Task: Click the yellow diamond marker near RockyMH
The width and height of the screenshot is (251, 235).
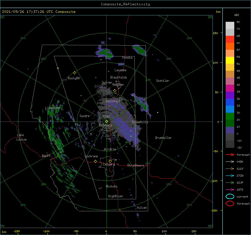Action: point(74,73)
